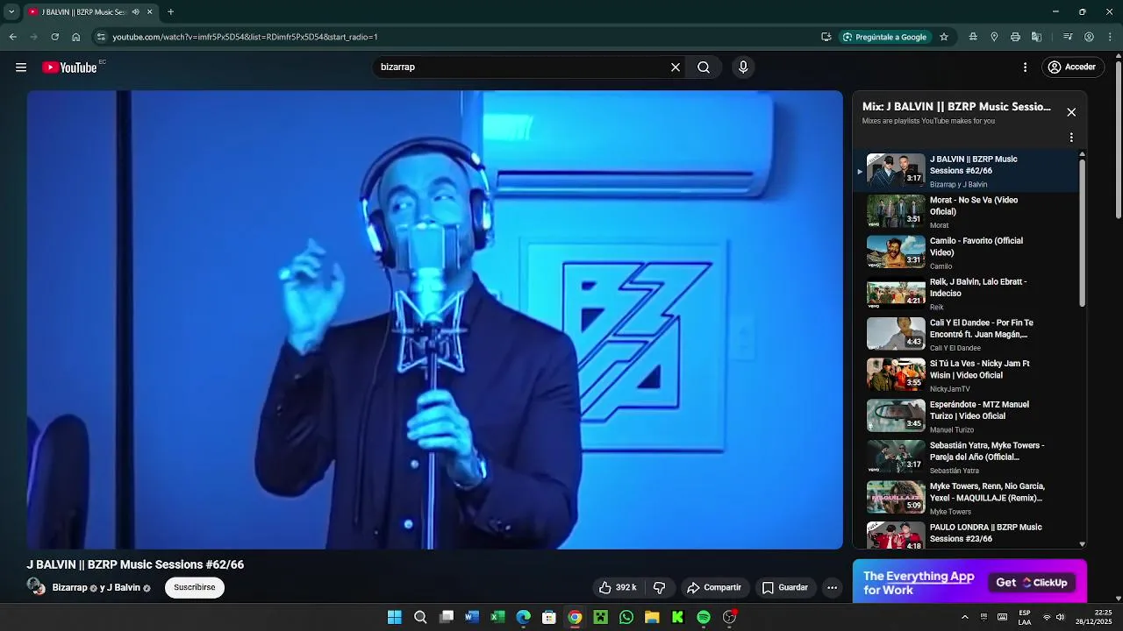This screenshot has width=1123, height=631.
Task: Open Minecraft from the taskbar
Action: (x=600, y=618)
